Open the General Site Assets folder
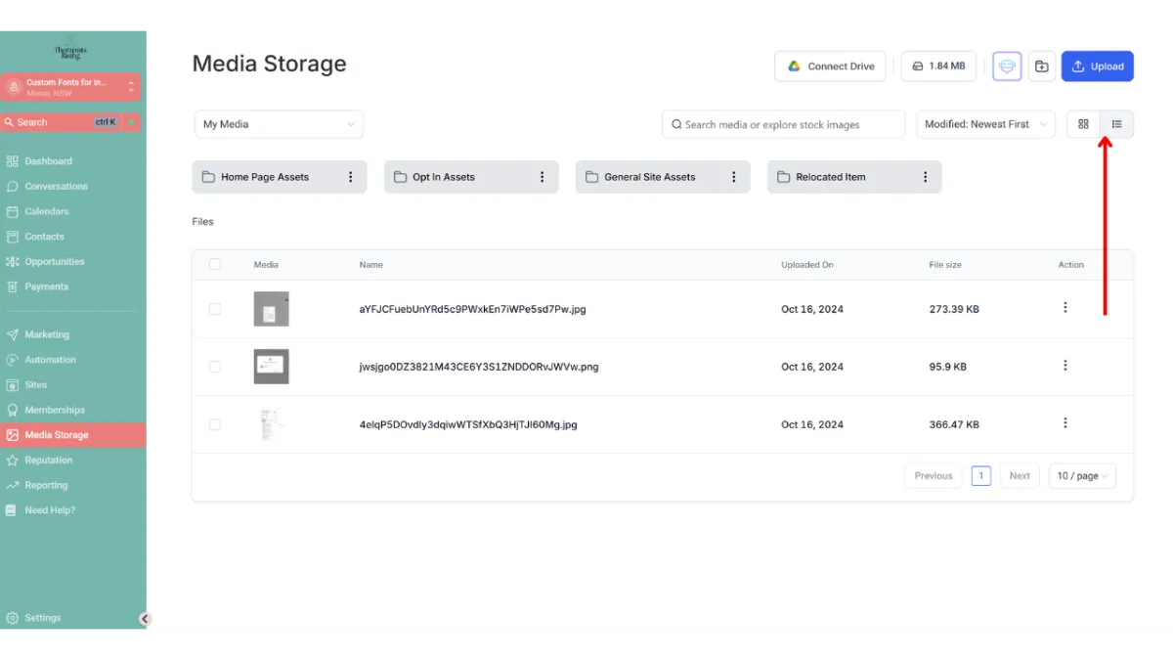 pyautogui.click(x=649, y=177)
